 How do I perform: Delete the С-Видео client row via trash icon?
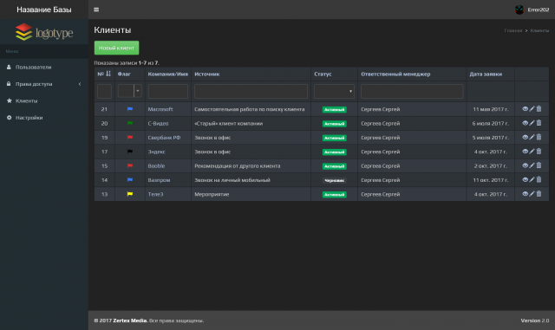click(539, 123)
